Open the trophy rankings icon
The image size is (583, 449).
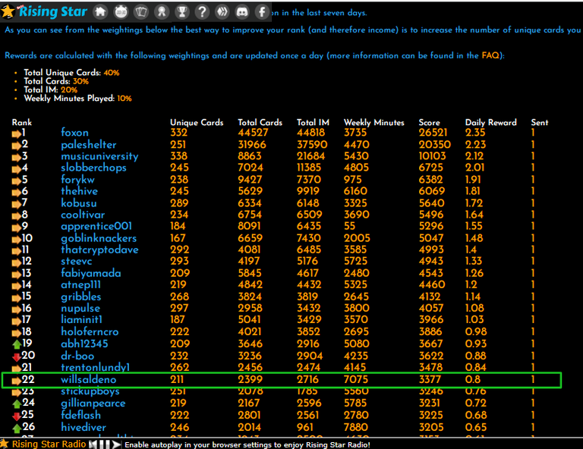[182, 12]
